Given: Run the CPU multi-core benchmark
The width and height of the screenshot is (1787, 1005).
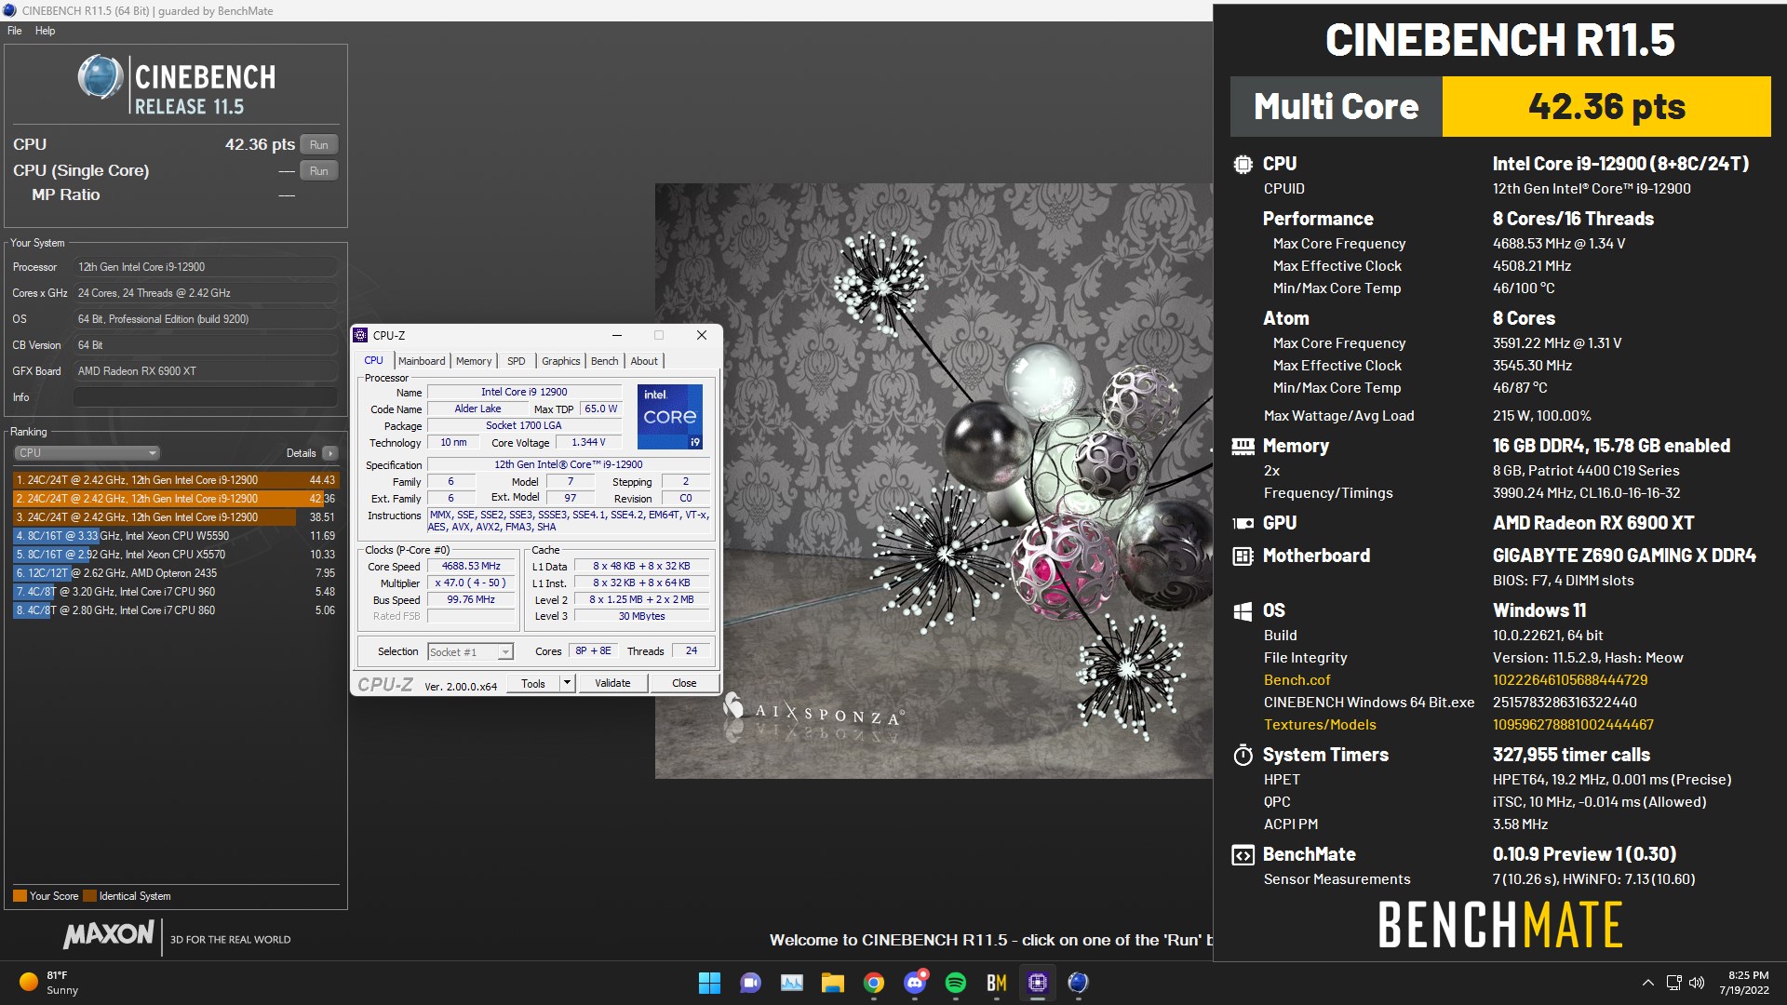Looking at the screenshot, I should [x=319, y=145].
